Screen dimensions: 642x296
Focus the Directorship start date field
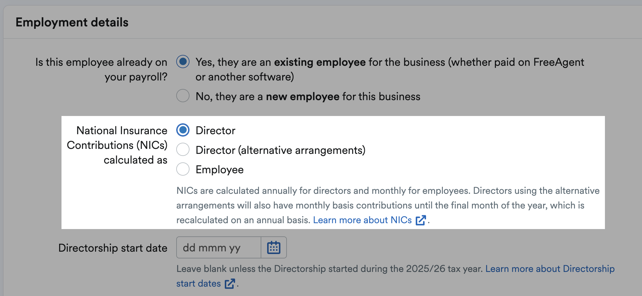(219, 248)
